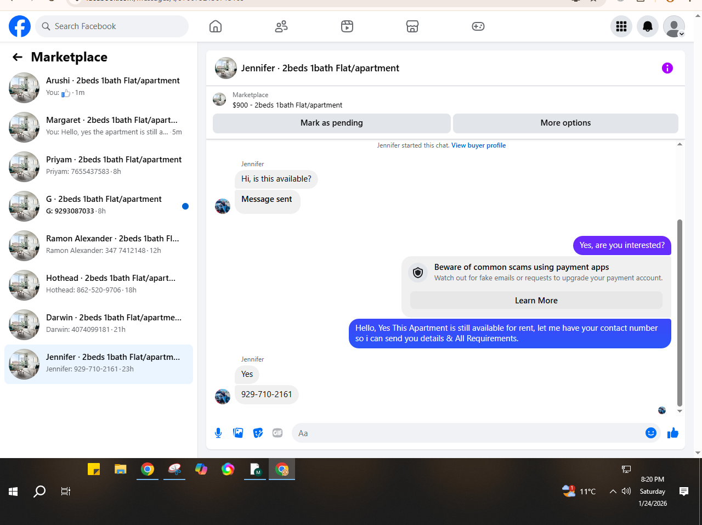Open the Arushi conversation

[99, 88]
